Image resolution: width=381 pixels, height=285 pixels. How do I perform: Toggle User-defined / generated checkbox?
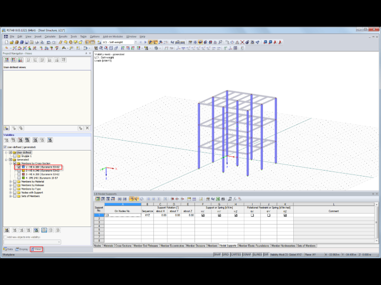[5, 147]
